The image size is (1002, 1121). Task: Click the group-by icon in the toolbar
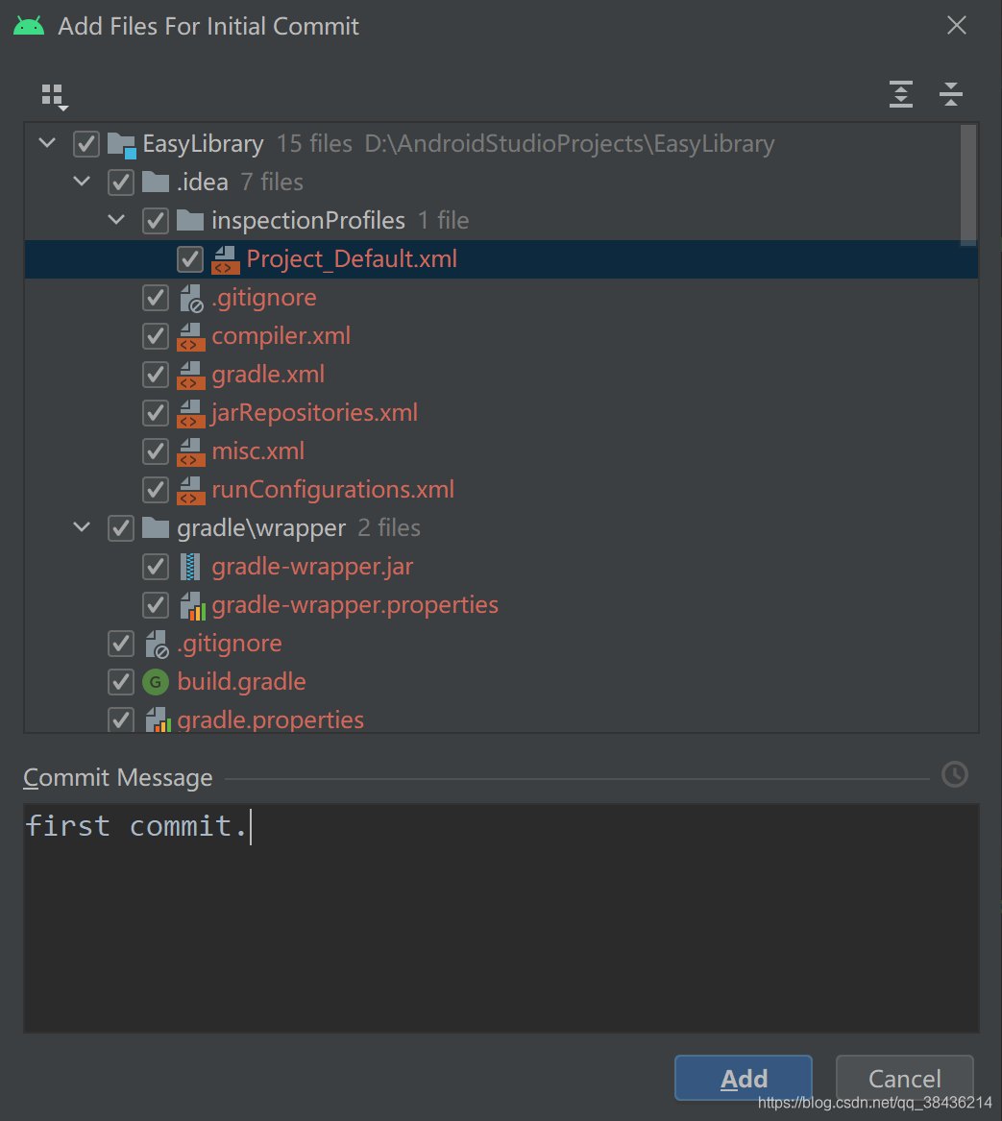point(54,95)
